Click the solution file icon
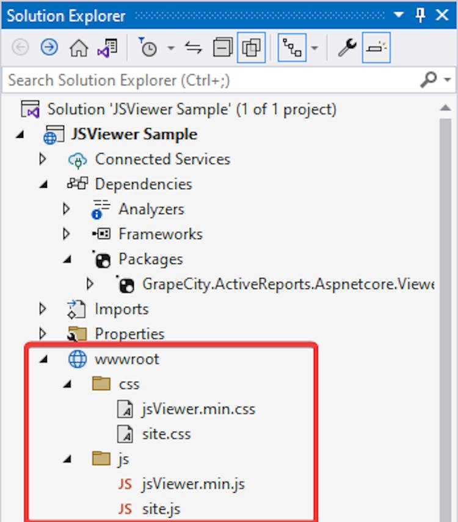This screenshot has height=522, width=458. click(30, 109)
